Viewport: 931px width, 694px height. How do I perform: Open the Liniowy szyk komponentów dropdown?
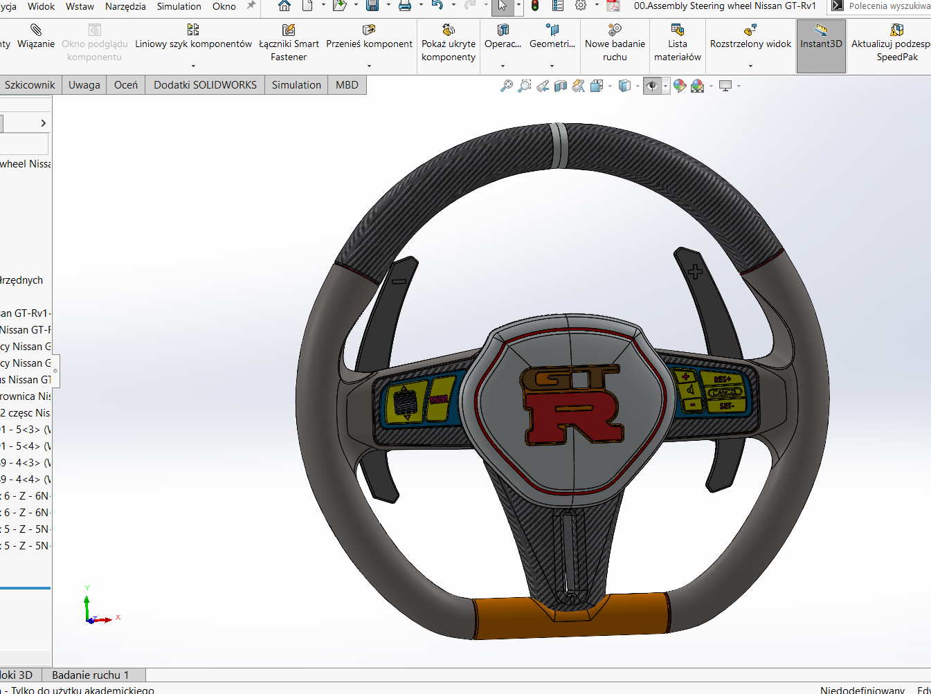[193, 66]
